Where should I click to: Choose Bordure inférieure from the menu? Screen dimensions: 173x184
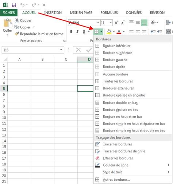click(x=132, y=46)
